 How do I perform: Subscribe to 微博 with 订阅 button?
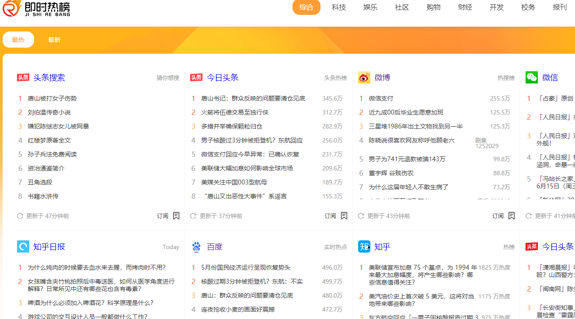pyautogui.click(x=498, y=216)
